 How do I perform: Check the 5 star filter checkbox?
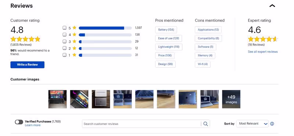coord(65,28)
